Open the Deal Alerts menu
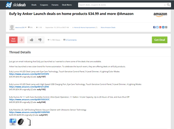Viewport: 174px width, 129px height. [x=67, y=5]
